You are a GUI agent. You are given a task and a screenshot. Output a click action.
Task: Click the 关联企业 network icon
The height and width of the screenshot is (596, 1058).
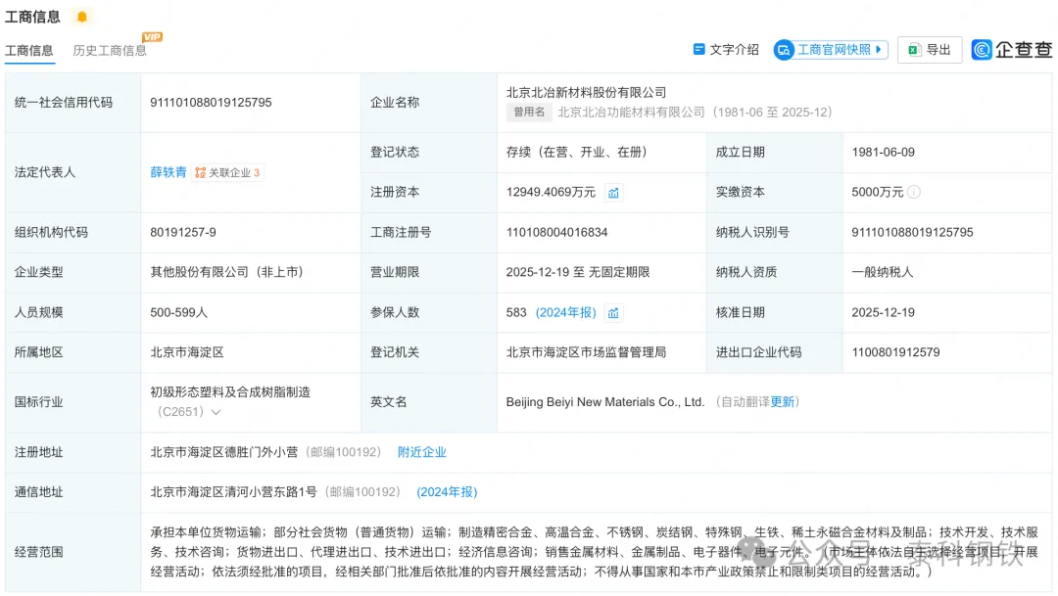[201, 172]
